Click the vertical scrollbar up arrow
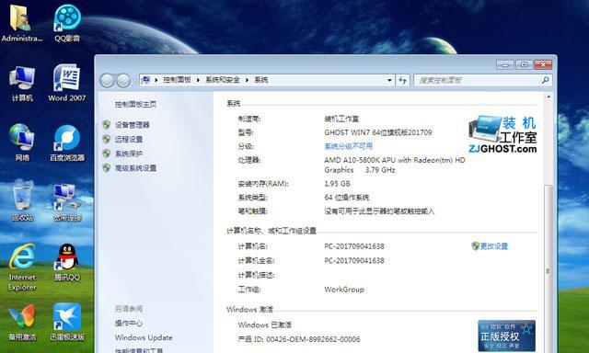 pyautogui.click(x=549, y=97)
